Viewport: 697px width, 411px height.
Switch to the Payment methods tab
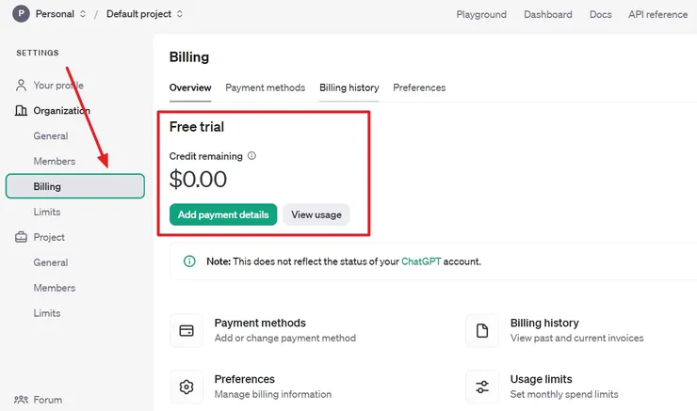click(265, 87)
